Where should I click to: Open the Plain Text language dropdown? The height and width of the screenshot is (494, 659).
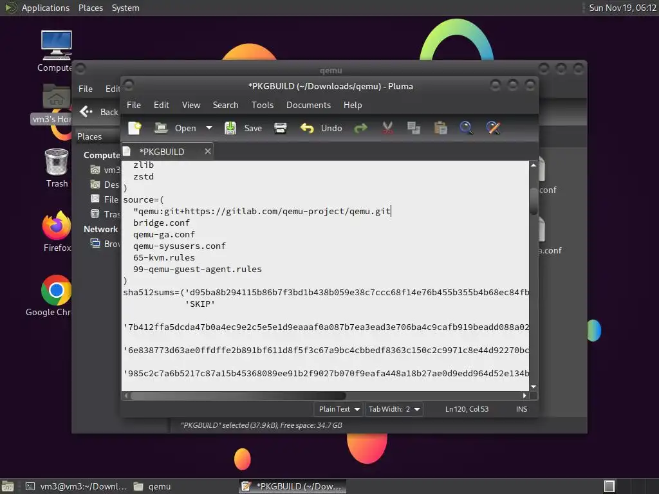click(x=339, y=409)
